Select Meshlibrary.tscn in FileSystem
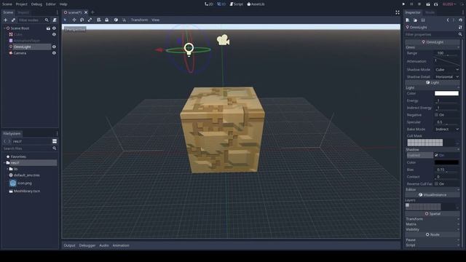466x262 pixels. point(27,191)
